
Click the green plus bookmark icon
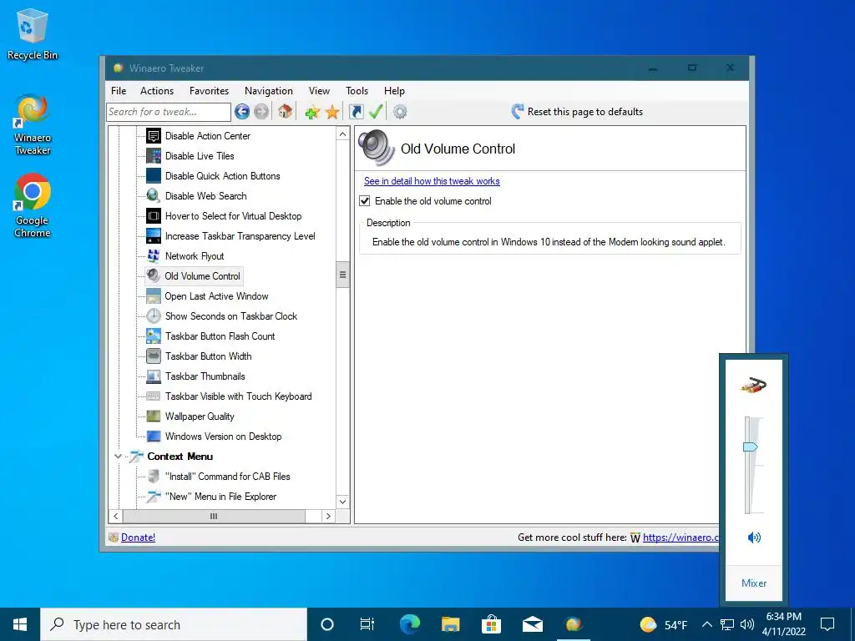point(312,113)
